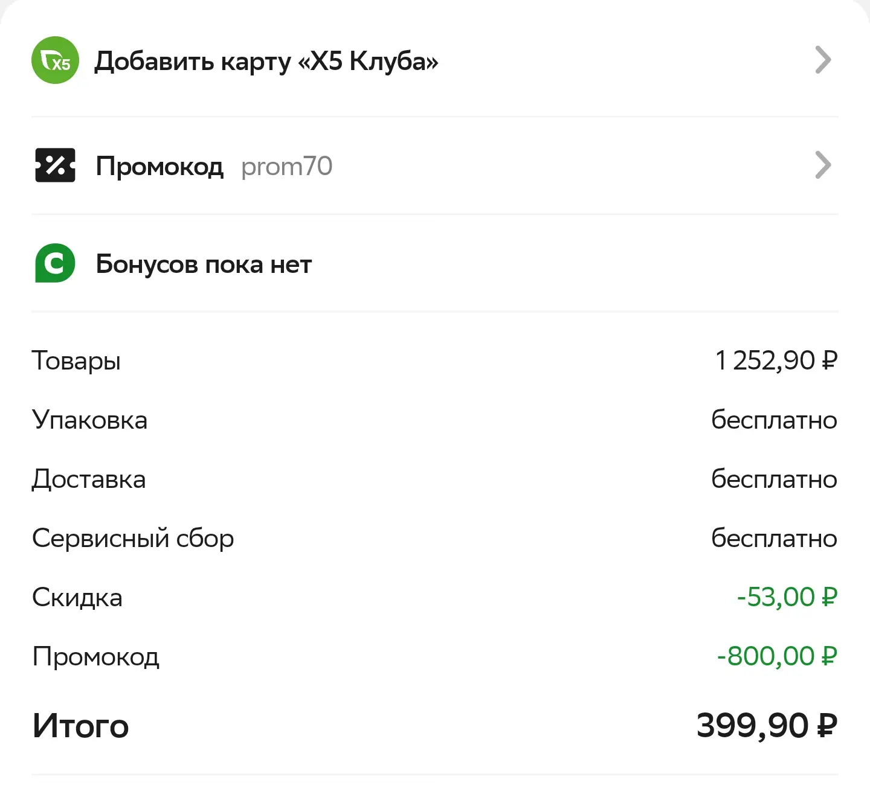This screenshot has height=797, width=870.
Task: Tap the total amount 399,90 ₽
Action: [x=767, y=725]
